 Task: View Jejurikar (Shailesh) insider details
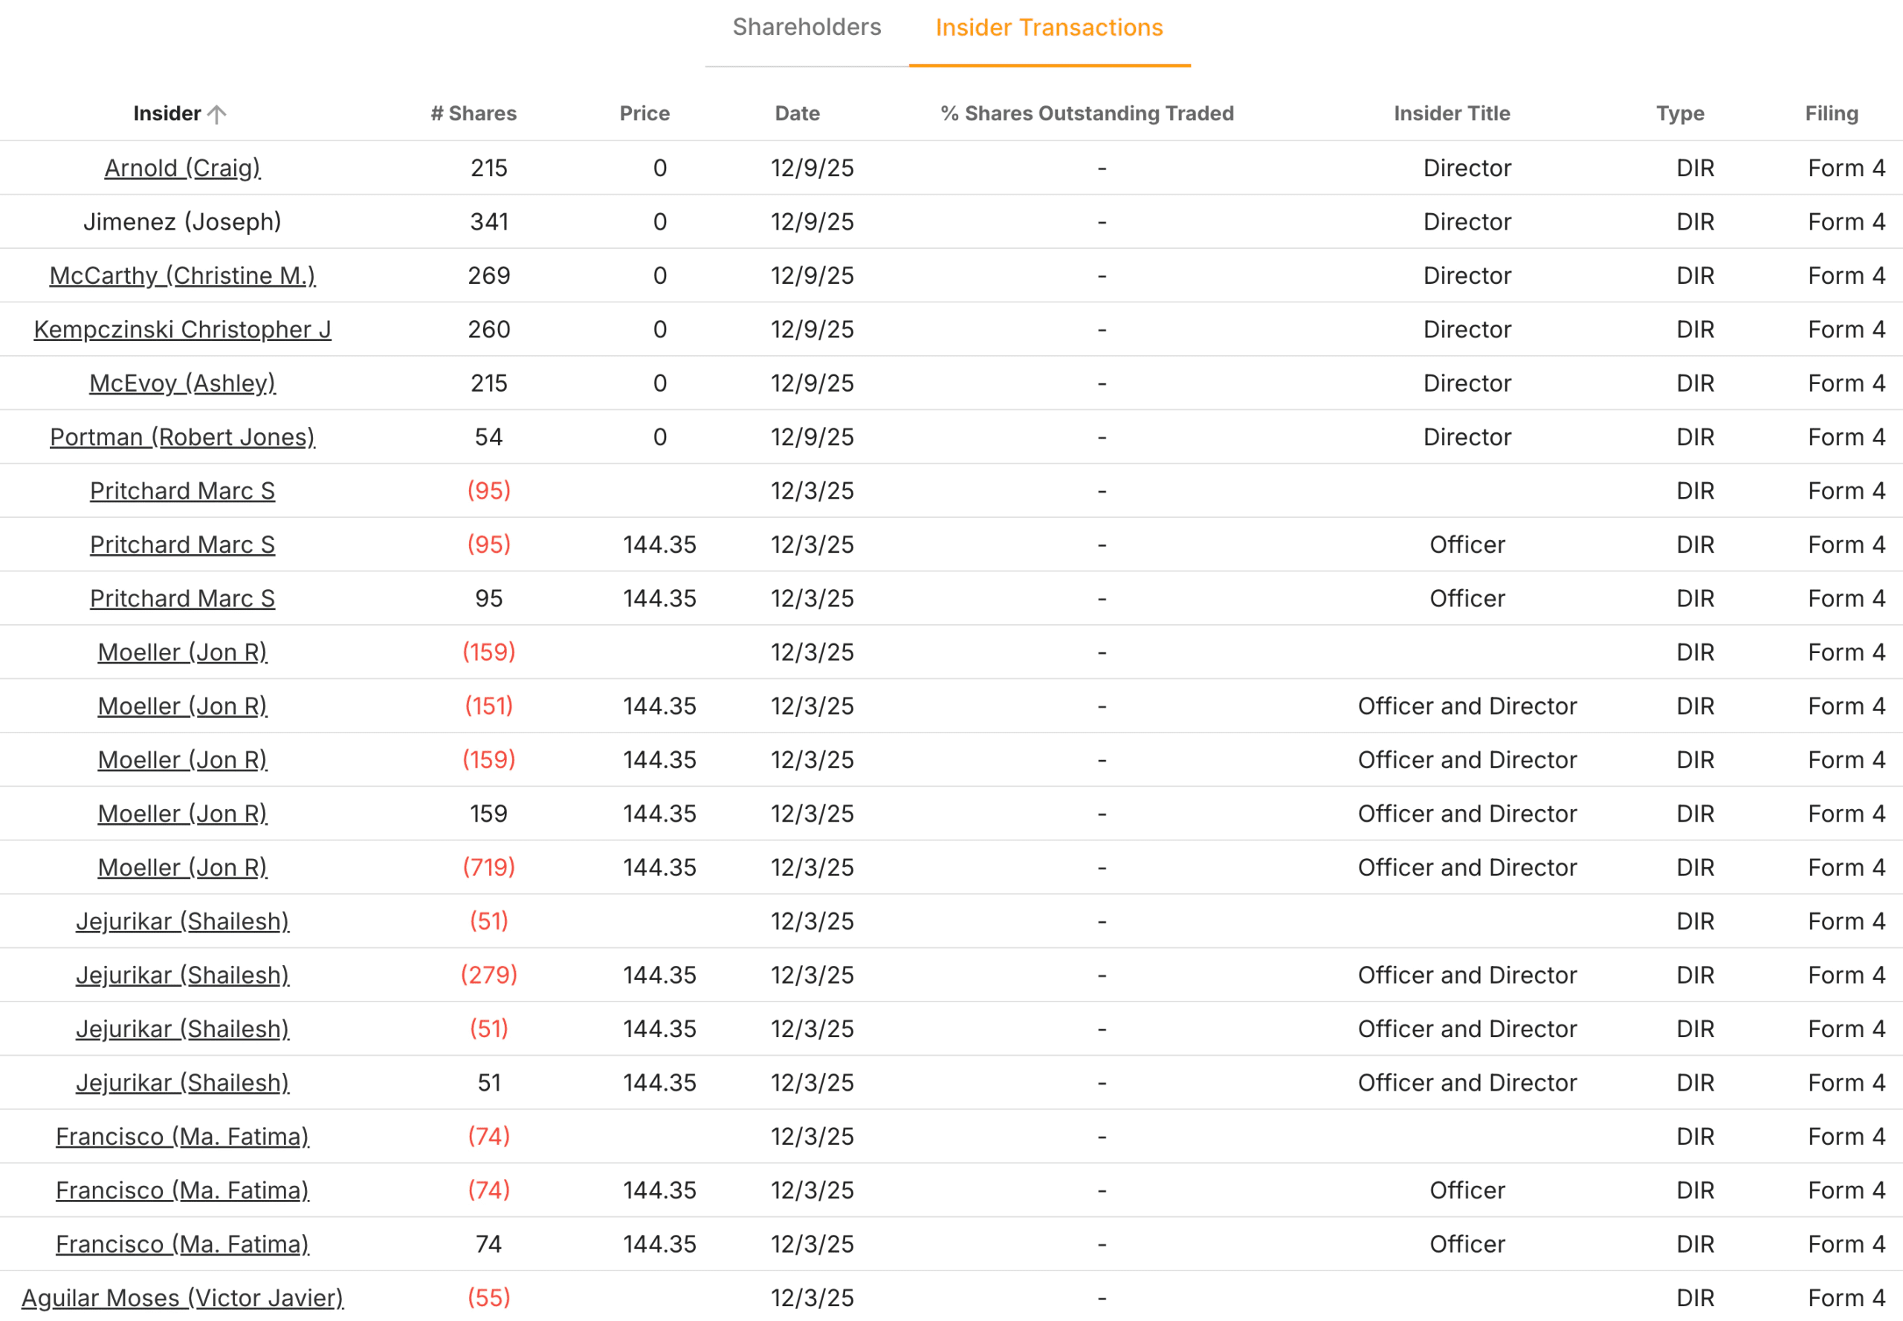tap(183, 921)
